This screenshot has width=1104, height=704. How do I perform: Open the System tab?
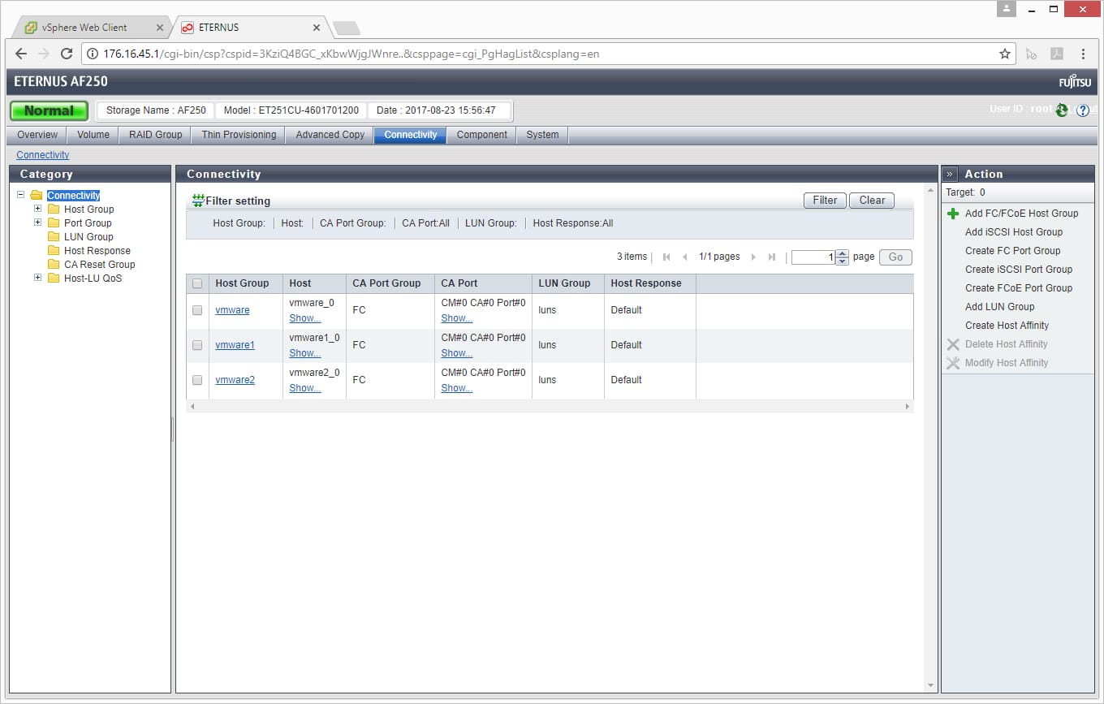tap(542, 135)
